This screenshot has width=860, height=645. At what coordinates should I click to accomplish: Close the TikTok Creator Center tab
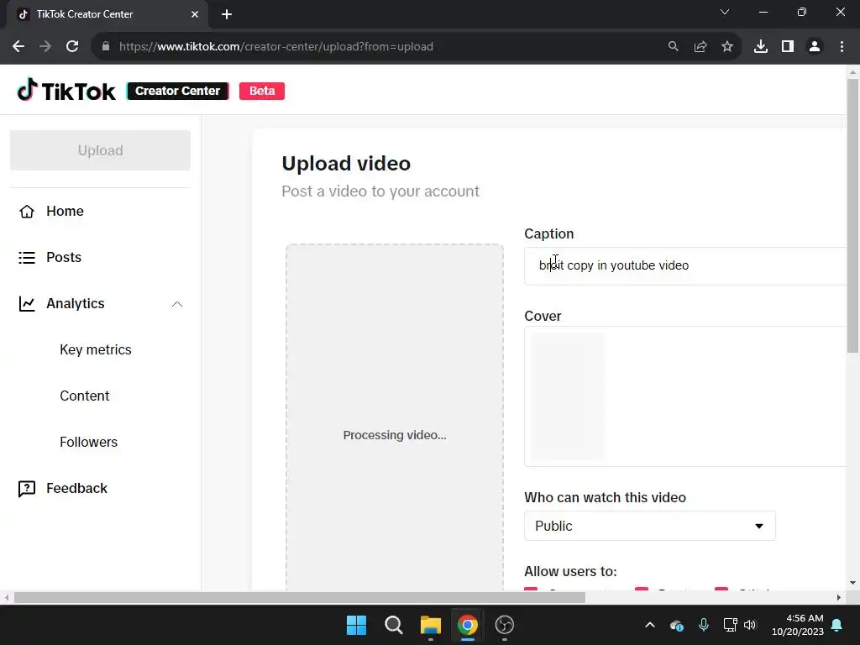[x=195, y=14]
